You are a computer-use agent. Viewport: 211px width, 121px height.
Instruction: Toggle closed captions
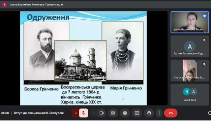point(113,113)
